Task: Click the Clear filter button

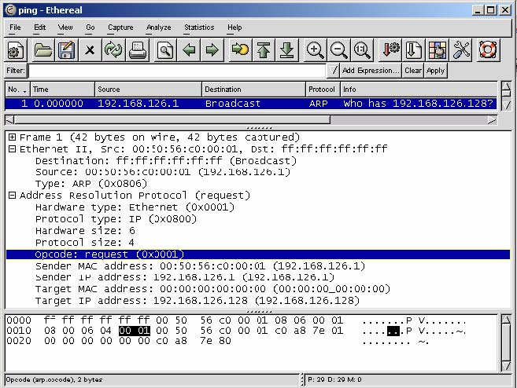Action: point(413,71)
